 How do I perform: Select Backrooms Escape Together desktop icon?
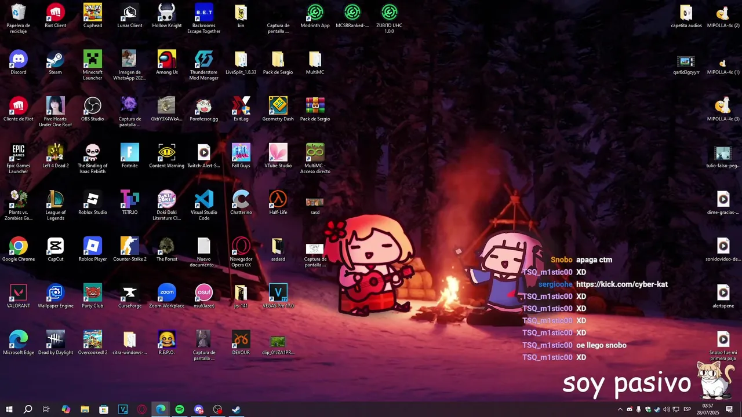pos(204,19)
